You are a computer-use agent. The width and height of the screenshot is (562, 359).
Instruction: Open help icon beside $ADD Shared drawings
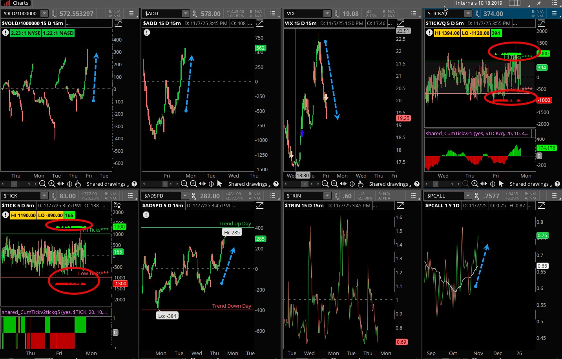coord(276,184)
